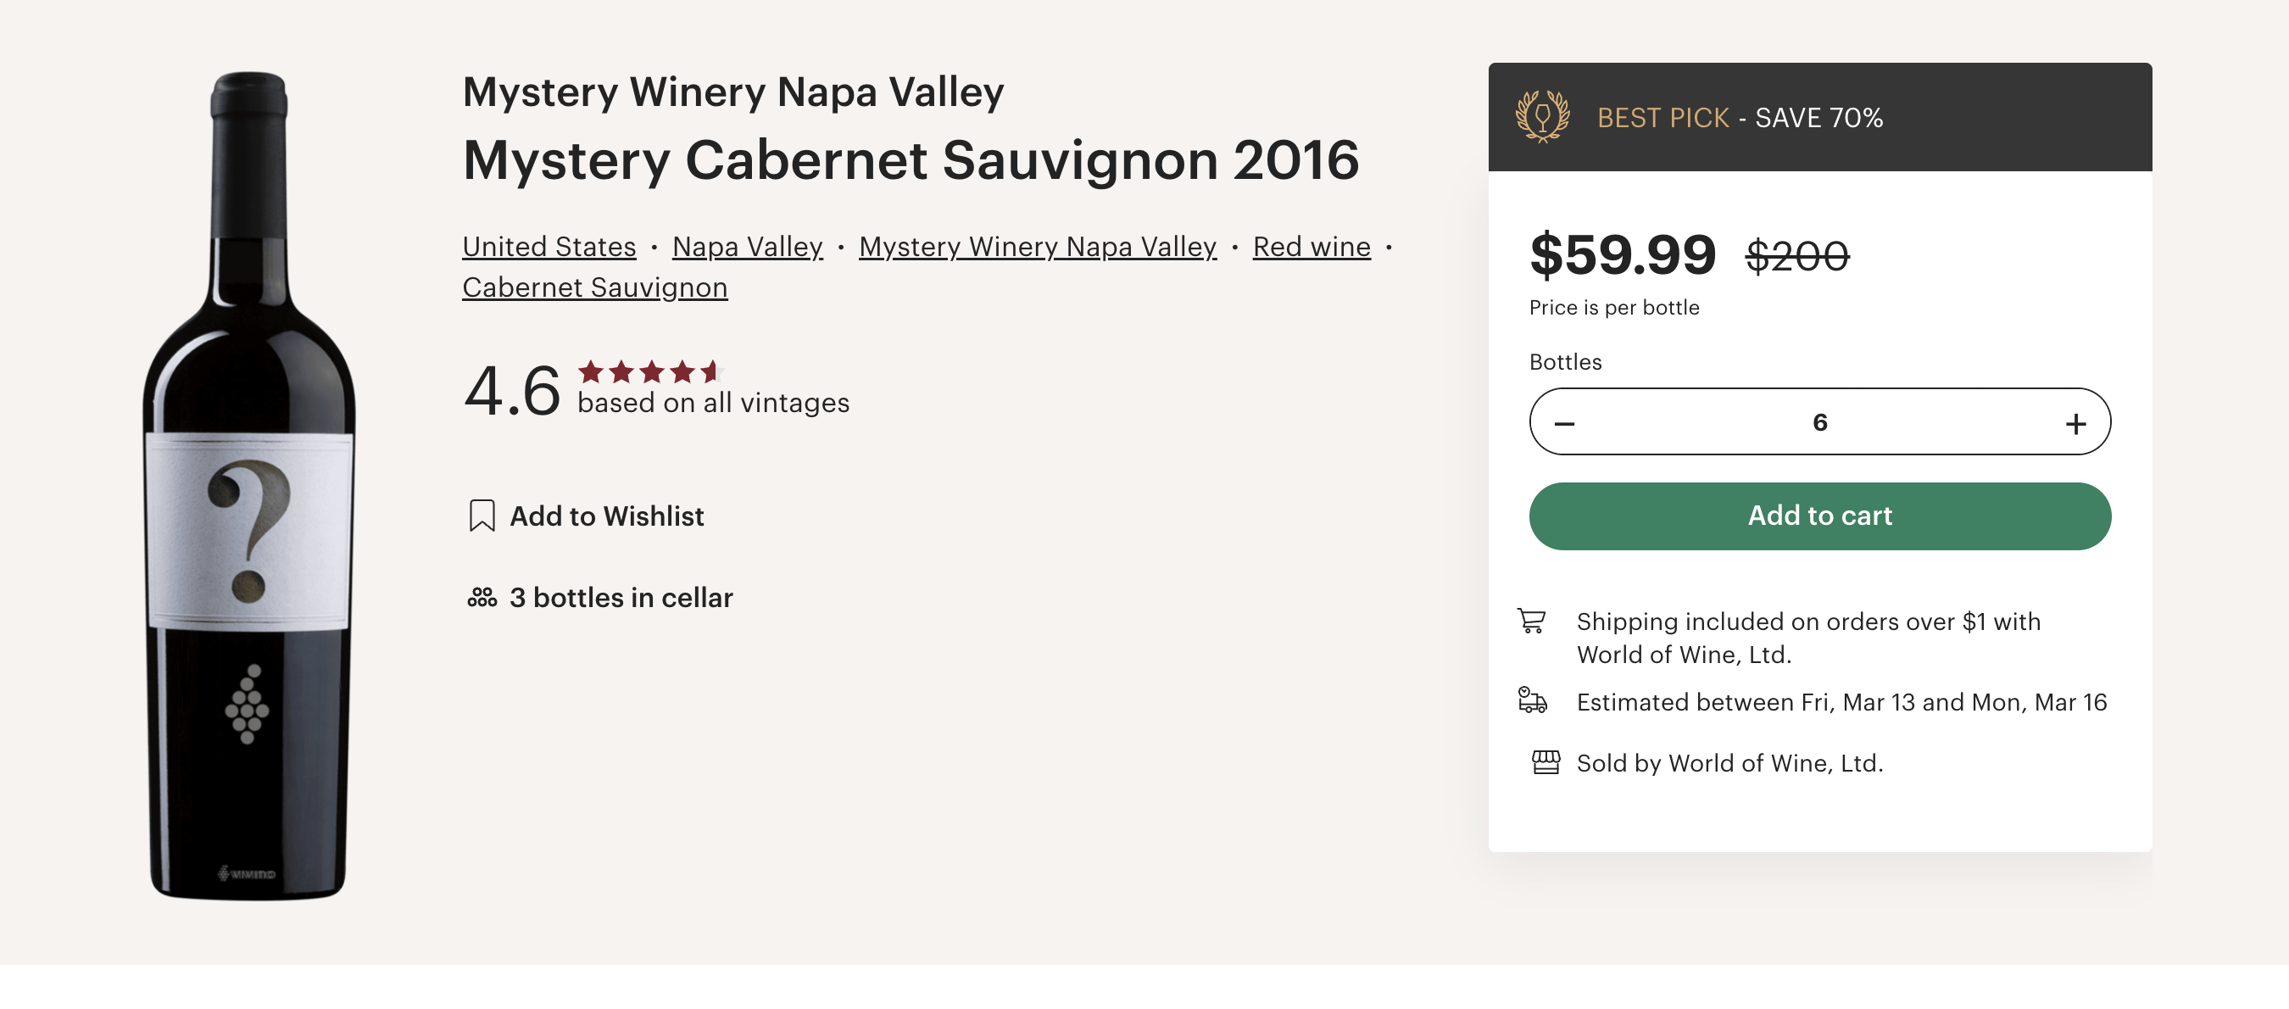Viewport: 2289px width, 1009px height.
Task: Click the wine bottle product image
Action: [248, 484]
